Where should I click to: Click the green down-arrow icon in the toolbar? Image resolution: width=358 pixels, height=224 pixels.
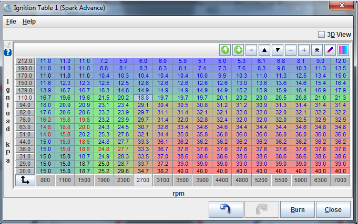238,50
